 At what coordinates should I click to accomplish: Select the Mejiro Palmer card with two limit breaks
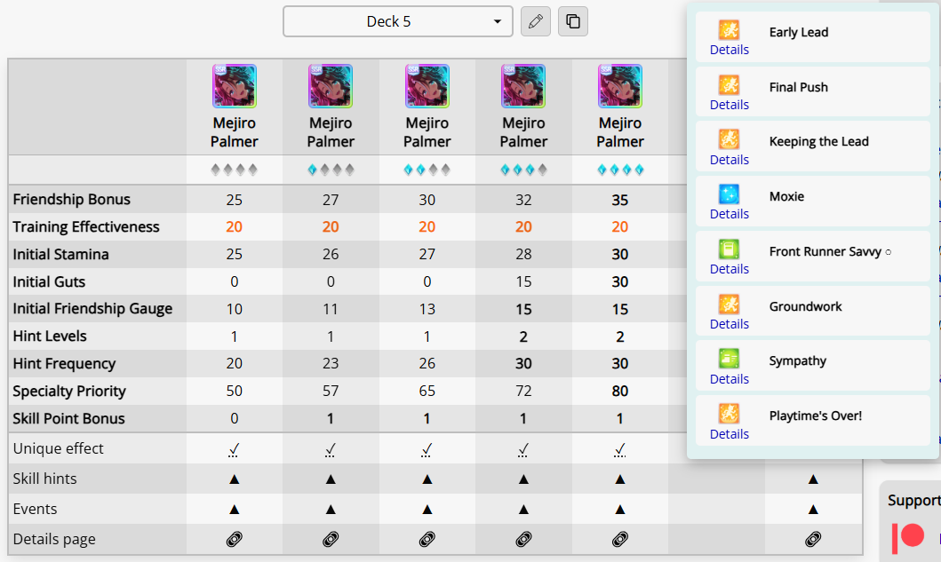(x=427, y=86)
